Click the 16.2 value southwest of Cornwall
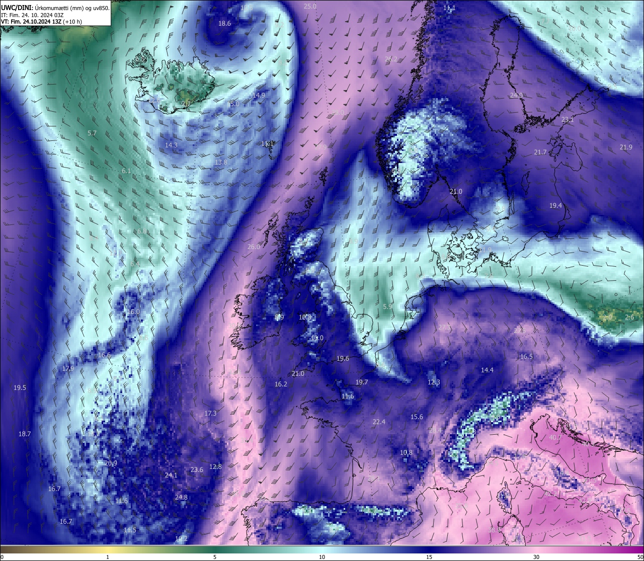 [x=281, y=384]
